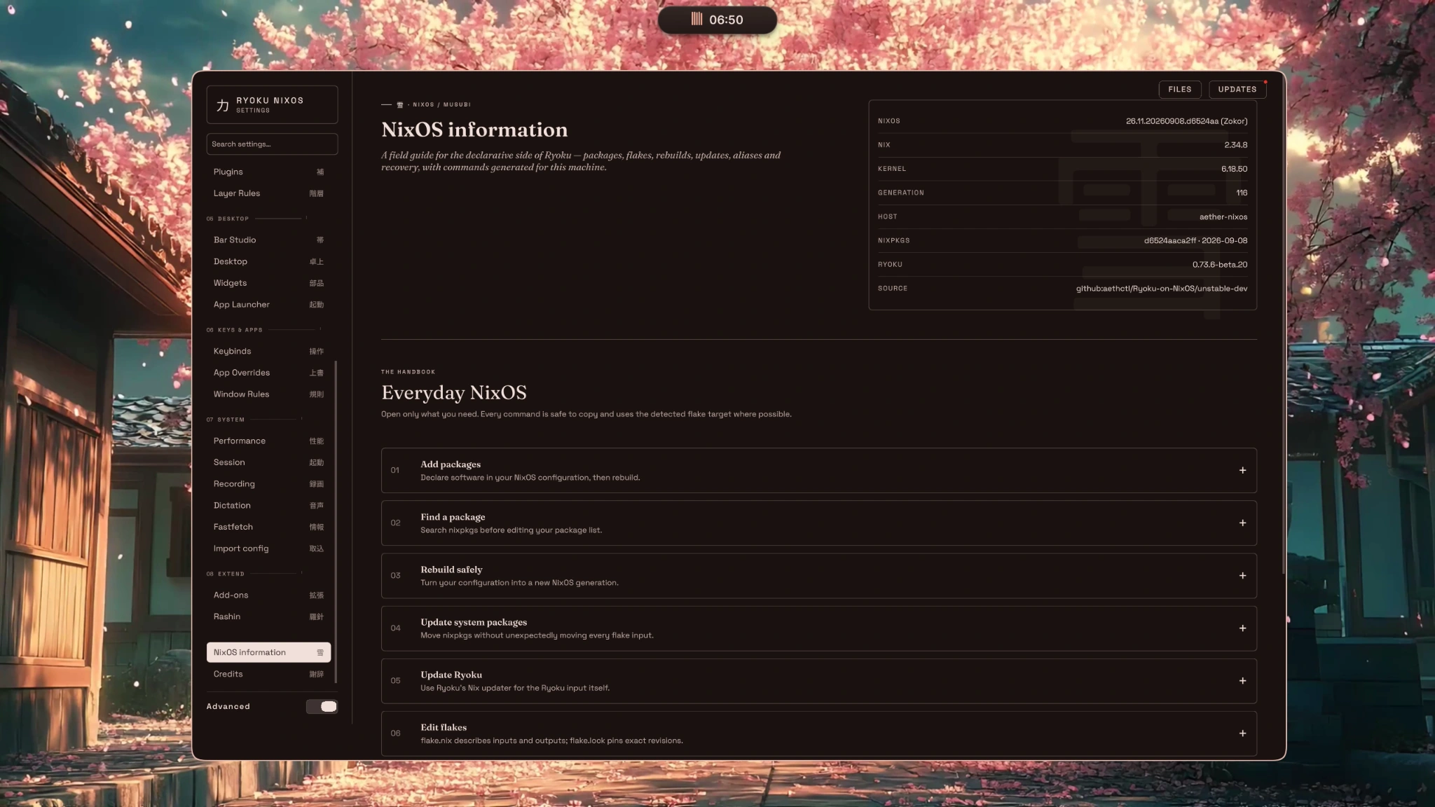Click the host value aether-nixos

(1223, 217)
